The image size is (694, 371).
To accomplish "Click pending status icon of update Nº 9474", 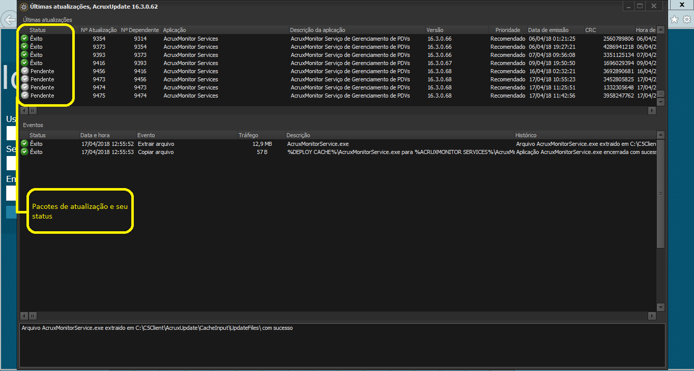I will [x=24, y=87].
